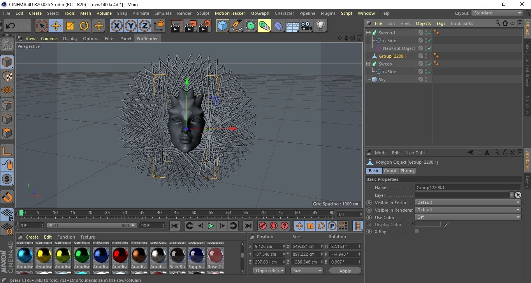Switch to the Phong tab

click(x=407, y=171)
